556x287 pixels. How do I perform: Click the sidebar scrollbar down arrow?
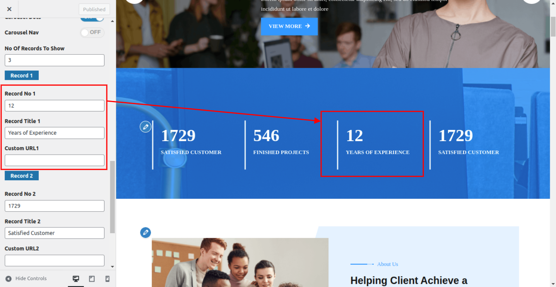(x=113, y=267)
